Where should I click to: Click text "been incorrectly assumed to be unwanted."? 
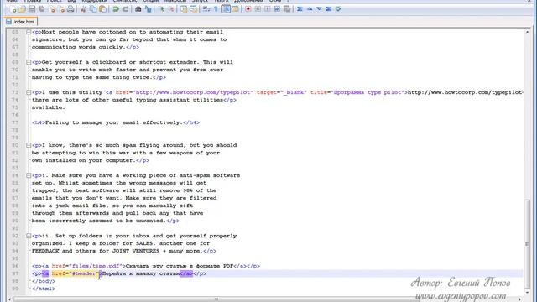click(99, 221)
